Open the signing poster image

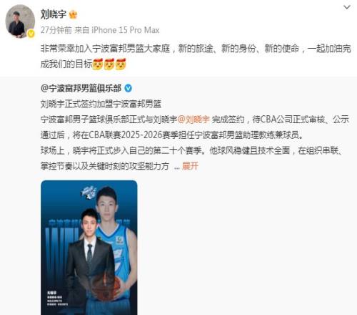89,248
